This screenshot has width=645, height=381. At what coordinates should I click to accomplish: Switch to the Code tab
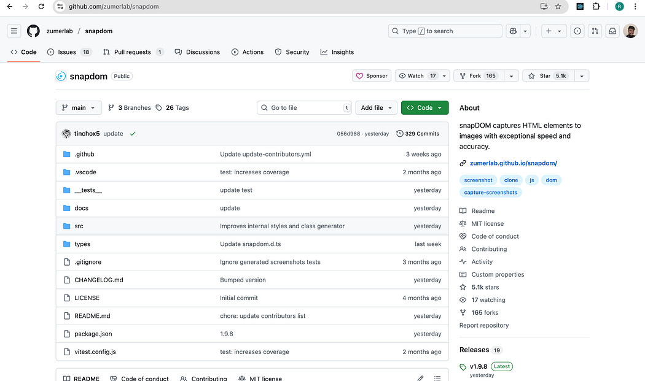(23, 52)
